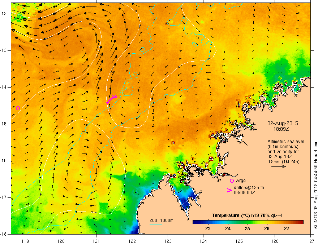Screen dimensions: 318x245
Task: Click longitude axis label 120
Action: pos(61,241)
